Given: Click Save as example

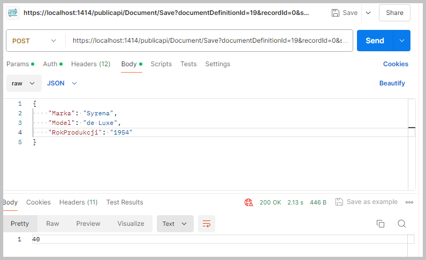Looking at the screenshot, I should 367,202.
